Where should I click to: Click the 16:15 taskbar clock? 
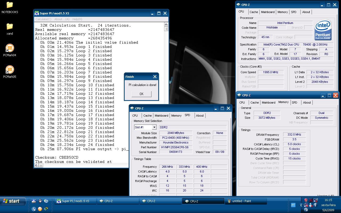pos(328,200)
